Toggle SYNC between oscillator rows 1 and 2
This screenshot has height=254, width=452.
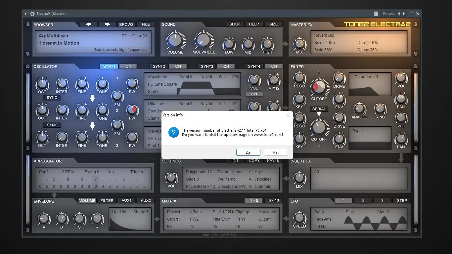52,98
